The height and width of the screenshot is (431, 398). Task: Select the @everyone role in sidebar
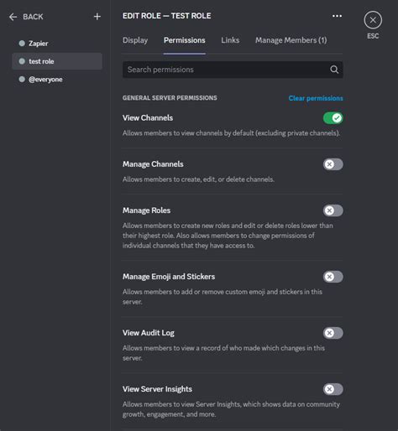pyautogui.click(x=57, y=80)
